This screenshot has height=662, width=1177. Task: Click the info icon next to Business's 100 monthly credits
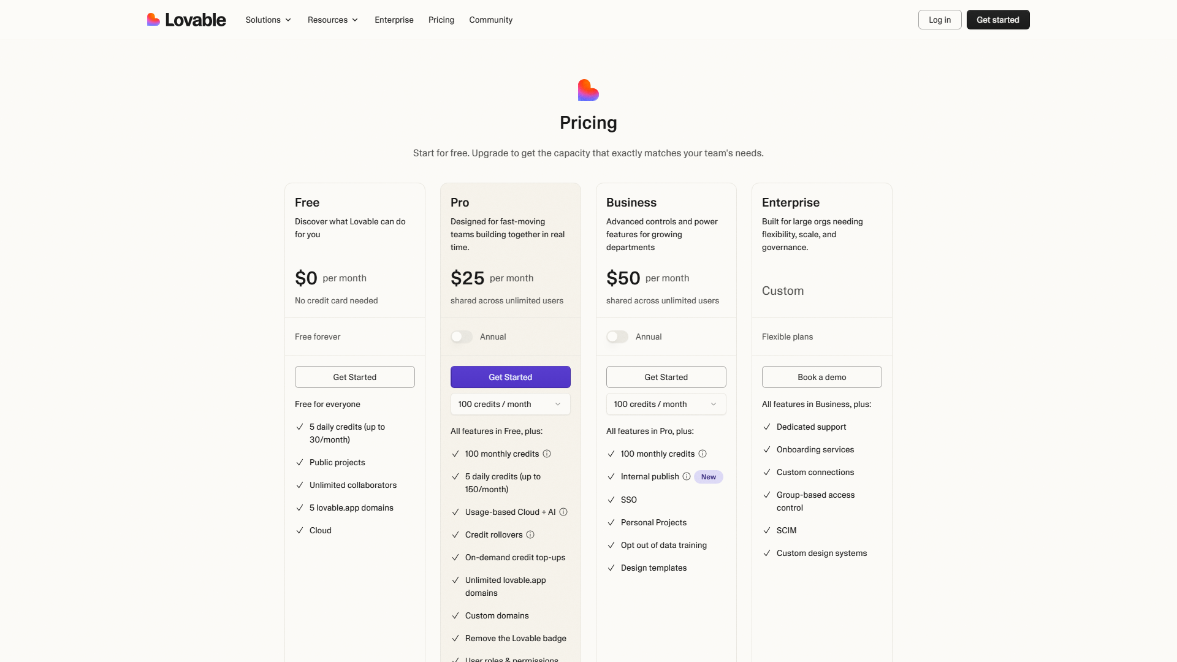703,454
